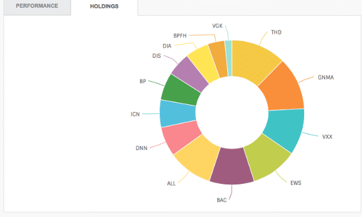Select the DIS purple slice
The height and width of the screenshot is (217, 362).
pyautogui.click(x=191, y=74)
